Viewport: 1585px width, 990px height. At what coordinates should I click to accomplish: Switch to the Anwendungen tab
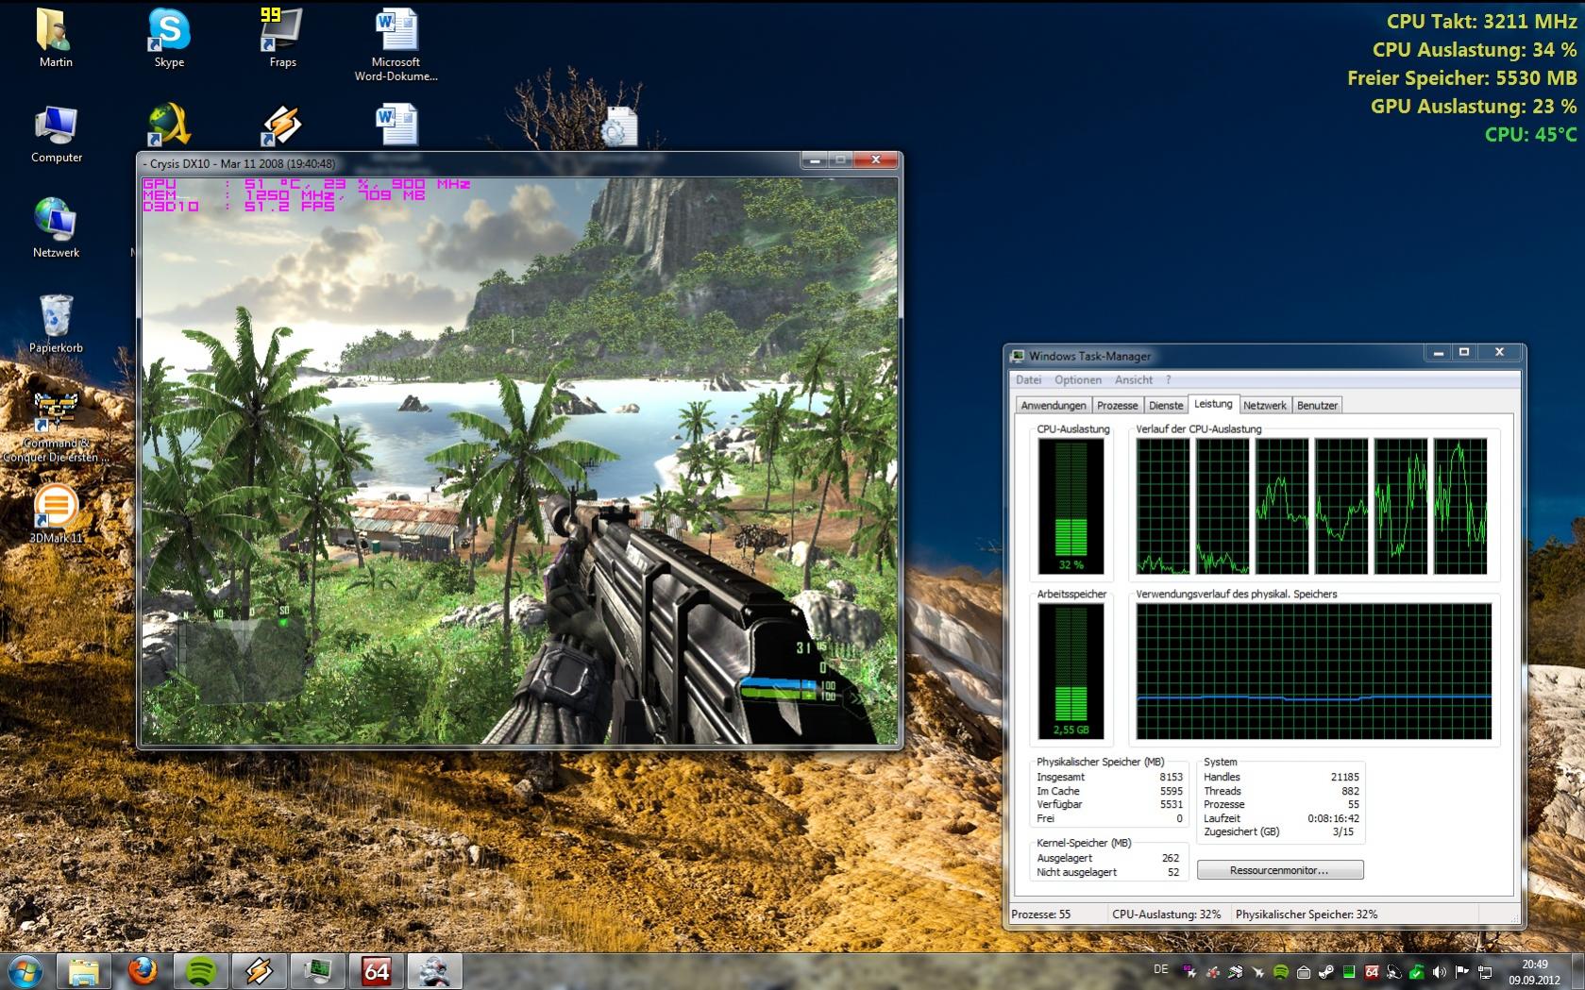1054,405
